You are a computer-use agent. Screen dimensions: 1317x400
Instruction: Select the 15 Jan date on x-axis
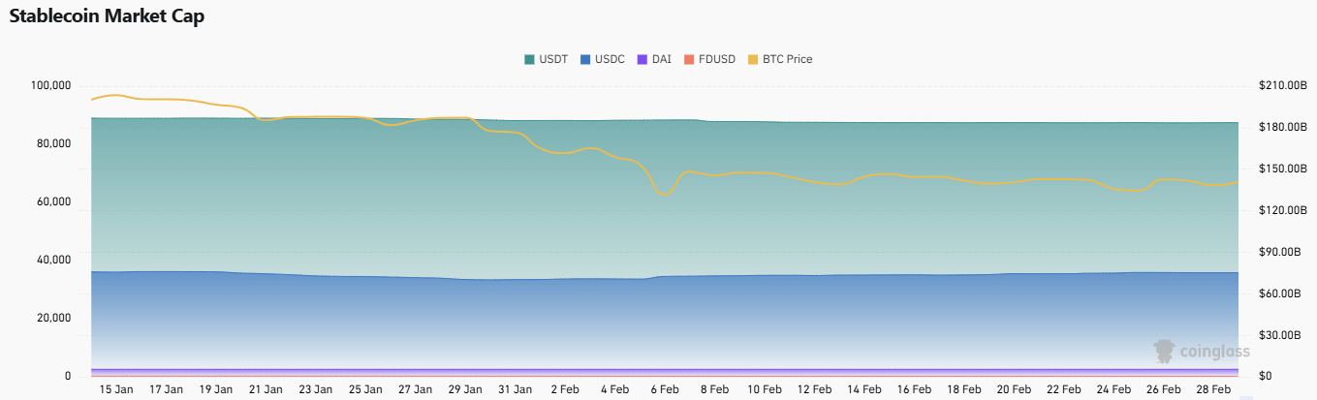tap(116, 389)
